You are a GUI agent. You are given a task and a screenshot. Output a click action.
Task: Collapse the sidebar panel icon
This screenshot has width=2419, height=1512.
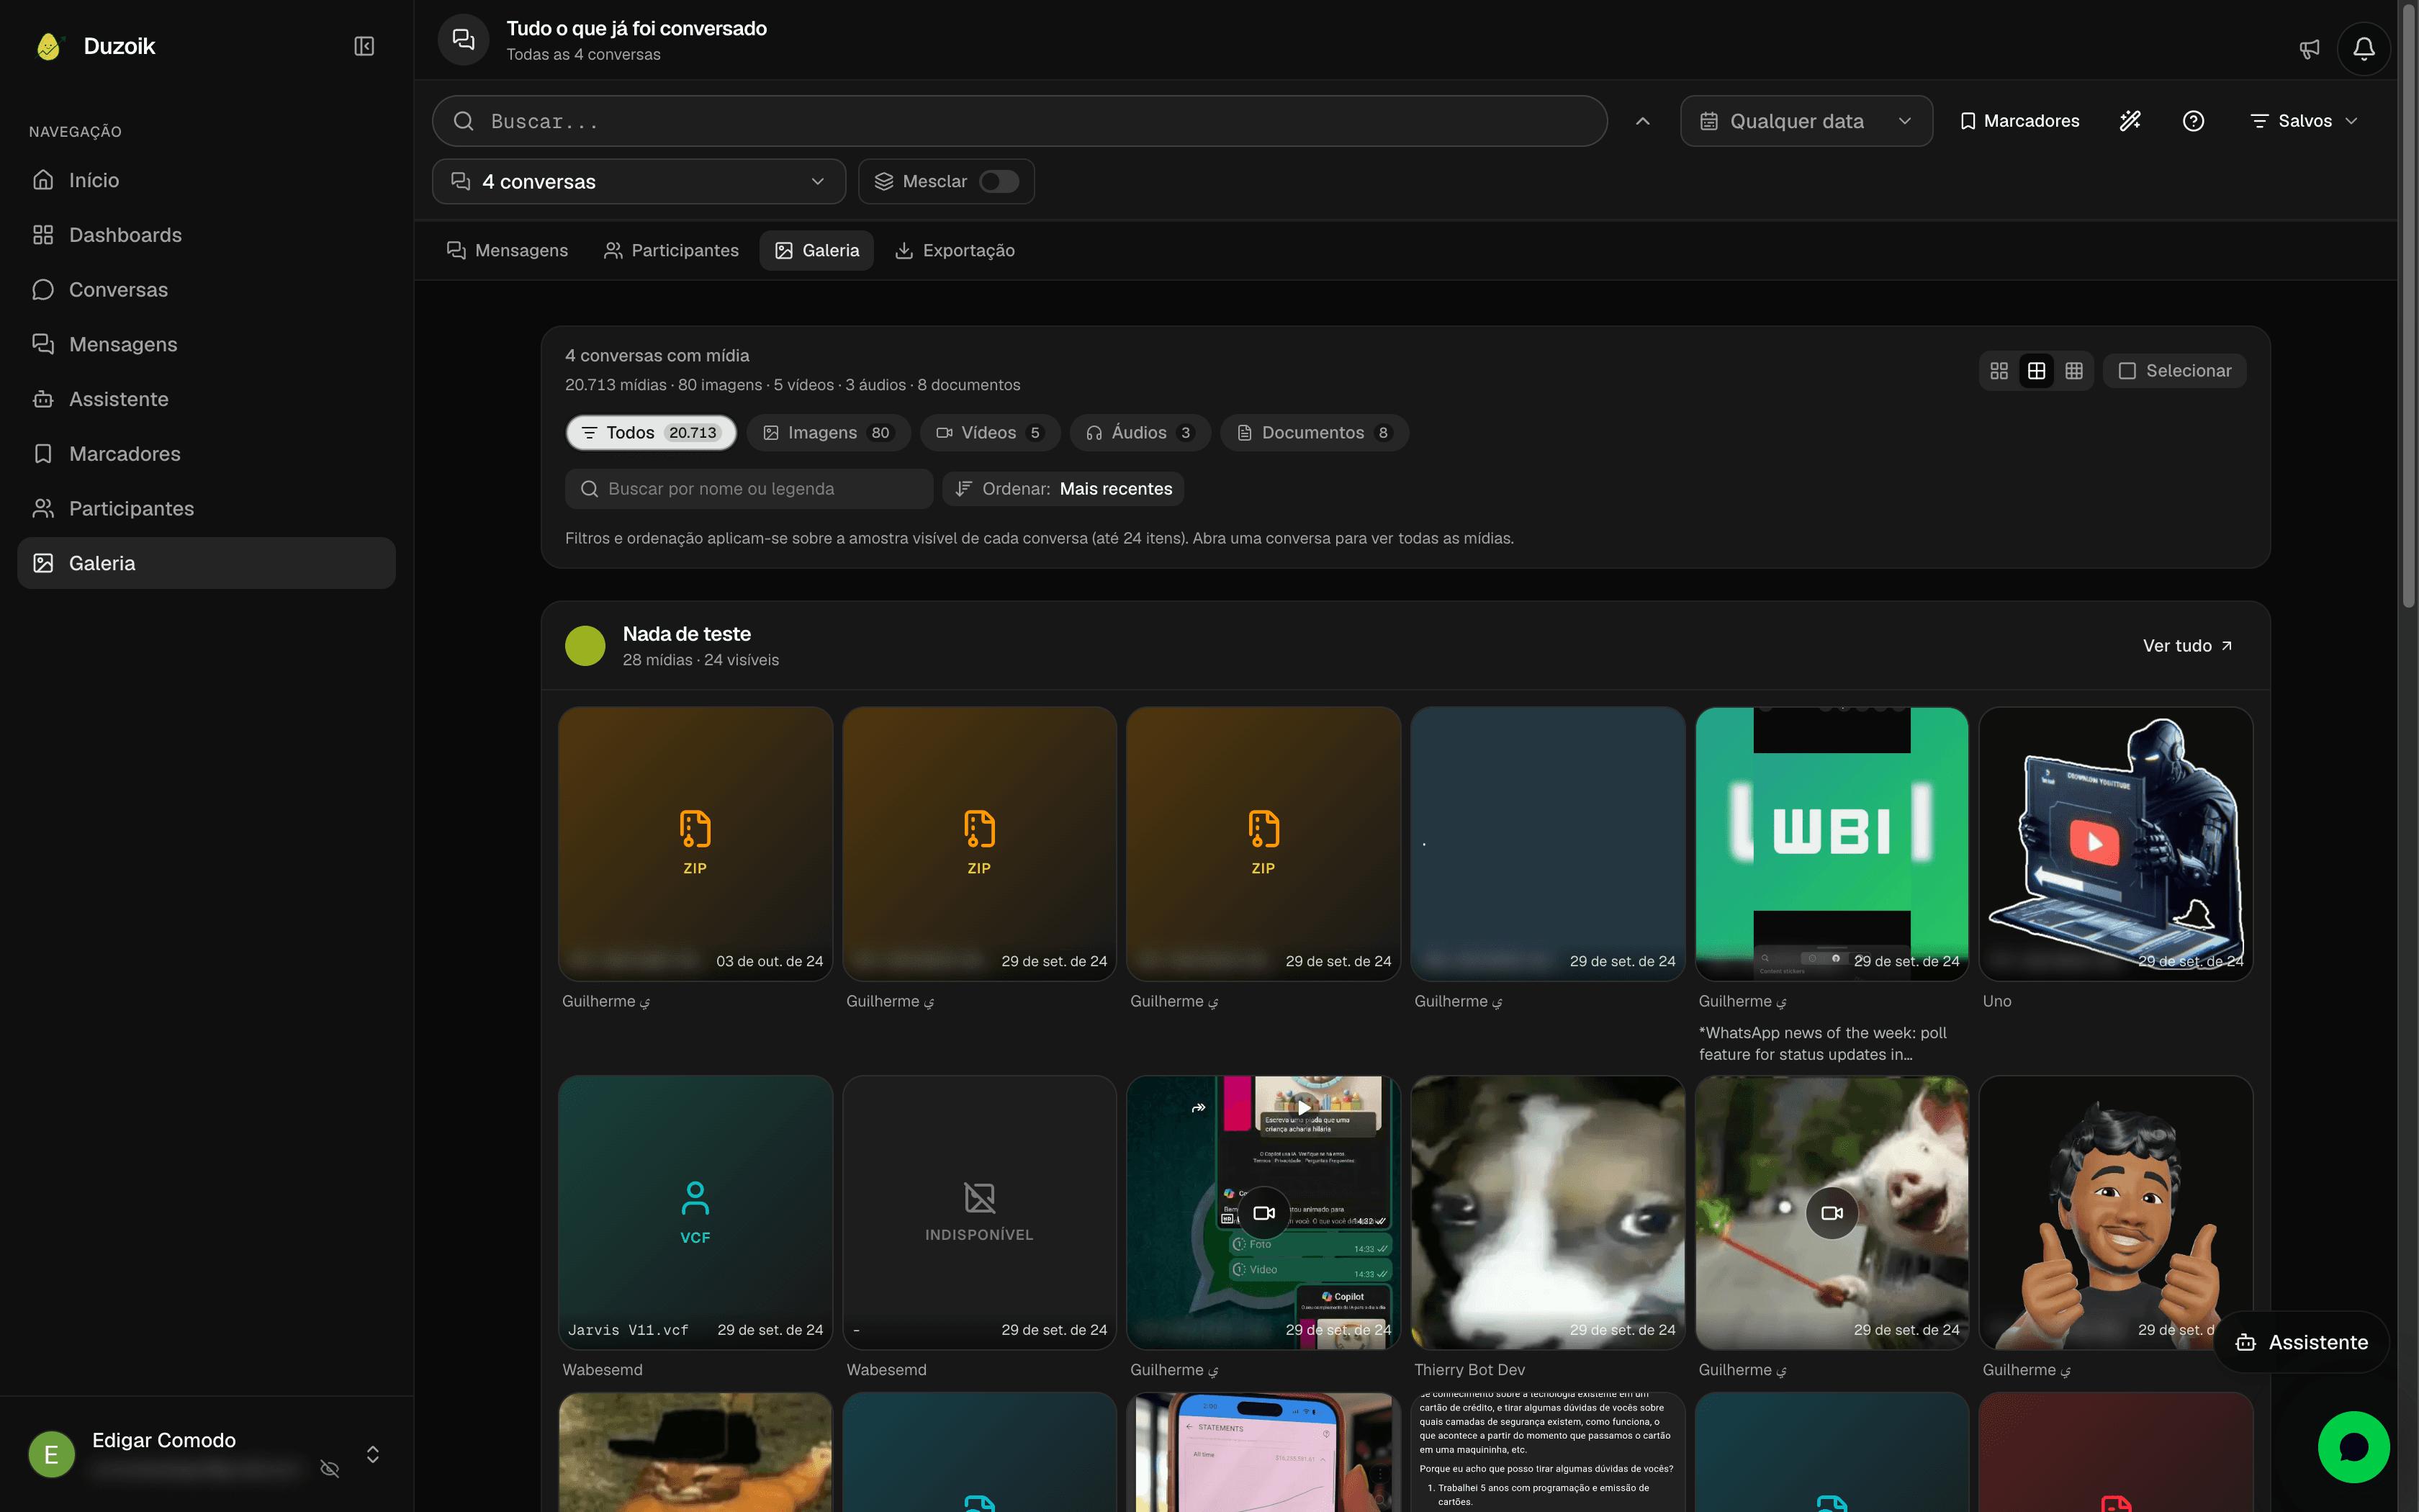(x=364, y=46)
